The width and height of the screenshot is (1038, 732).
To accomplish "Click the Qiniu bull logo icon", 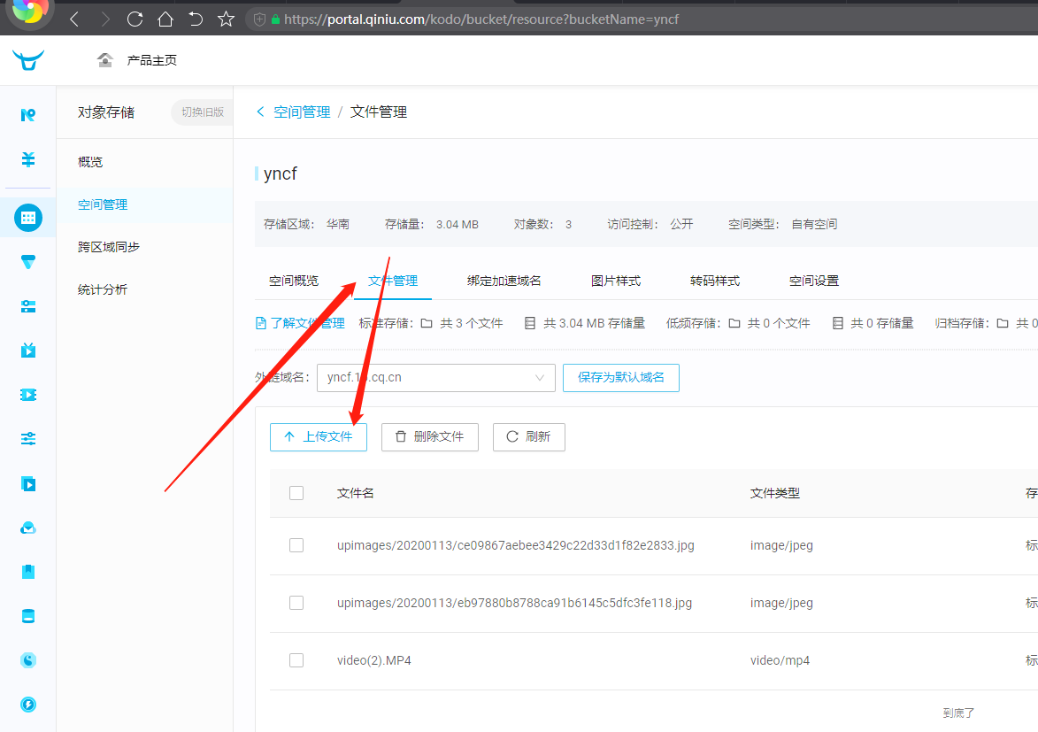I will click(x=28, y=60).
